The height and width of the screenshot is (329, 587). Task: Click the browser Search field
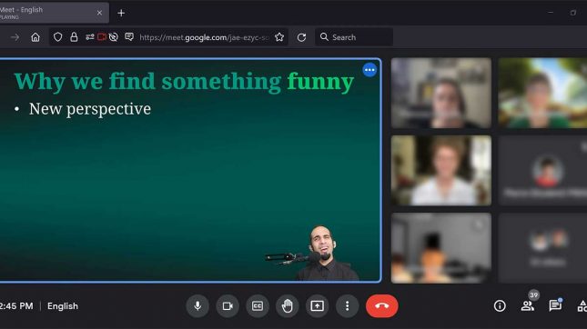[x=354, y=37]
